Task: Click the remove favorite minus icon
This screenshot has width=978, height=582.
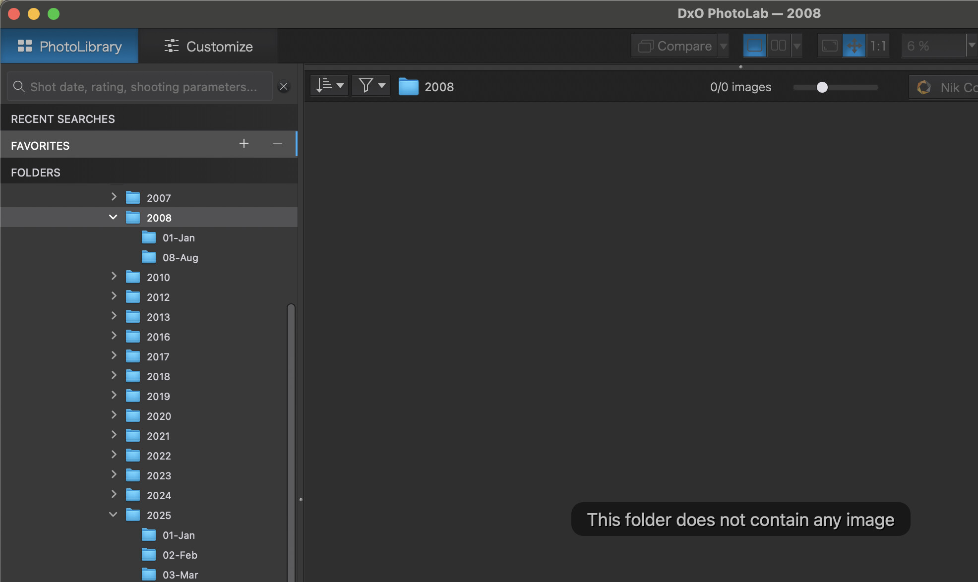Action: pos(278,144)
